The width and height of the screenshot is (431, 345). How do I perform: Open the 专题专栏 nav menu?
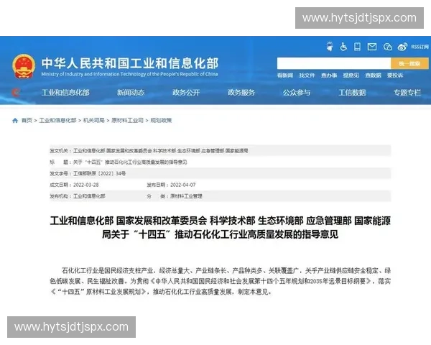click(x=407, y=93)
